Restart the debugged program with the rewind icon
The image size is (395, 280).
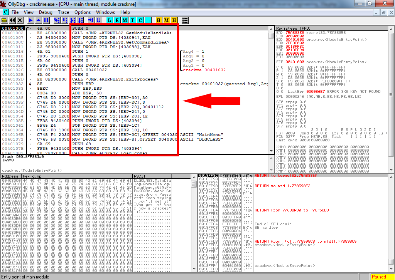click(x=12, y=20)
